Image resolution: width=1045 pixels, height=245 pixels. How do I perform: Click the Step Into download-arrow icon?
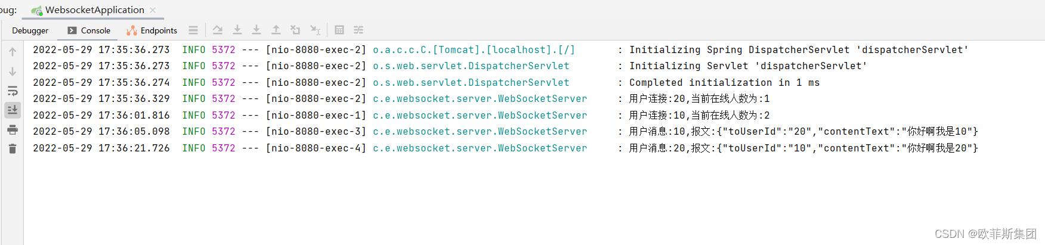pos(237,30)
